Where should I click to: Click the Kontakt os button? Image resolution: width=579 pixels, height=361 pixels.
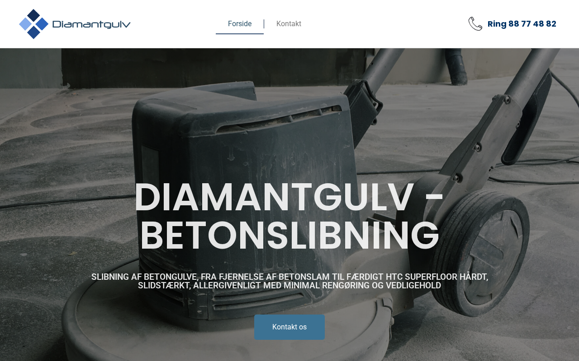[289, 327]
